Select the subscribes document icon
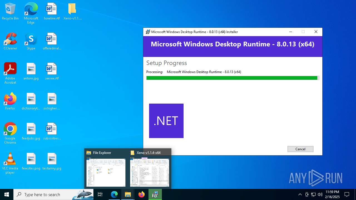Screen dimensions: 356x200 click(52, 132)
